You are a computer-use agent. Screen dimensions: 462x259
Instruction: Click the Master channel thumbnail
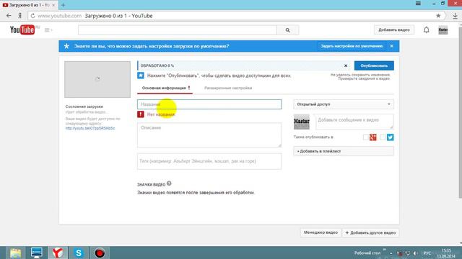[x=302, y=122]
